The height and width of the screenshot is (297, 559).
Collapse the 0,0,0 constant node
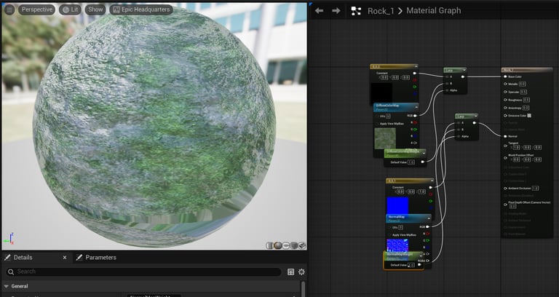click(x=416, y=66)
